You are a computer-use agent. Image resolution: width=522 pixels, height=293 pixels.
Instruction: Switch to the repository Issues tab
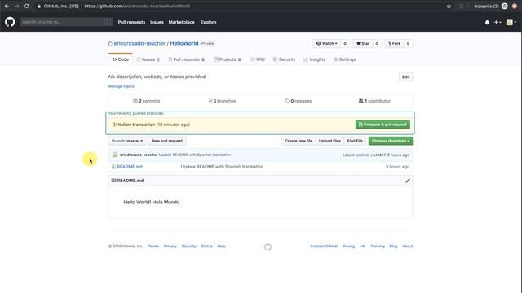tap(148, 59)
